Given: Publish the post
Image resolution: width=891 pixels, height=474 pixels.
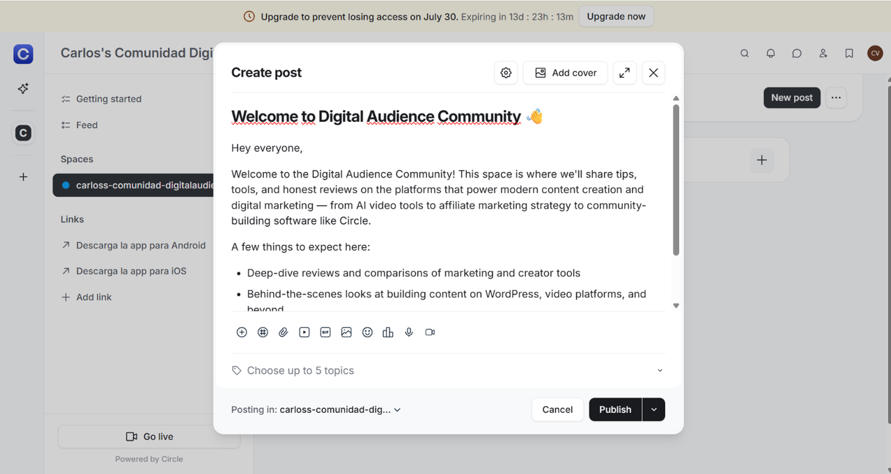Looking at the screenshot, I should pyautogui.click(x=615, y=410).
